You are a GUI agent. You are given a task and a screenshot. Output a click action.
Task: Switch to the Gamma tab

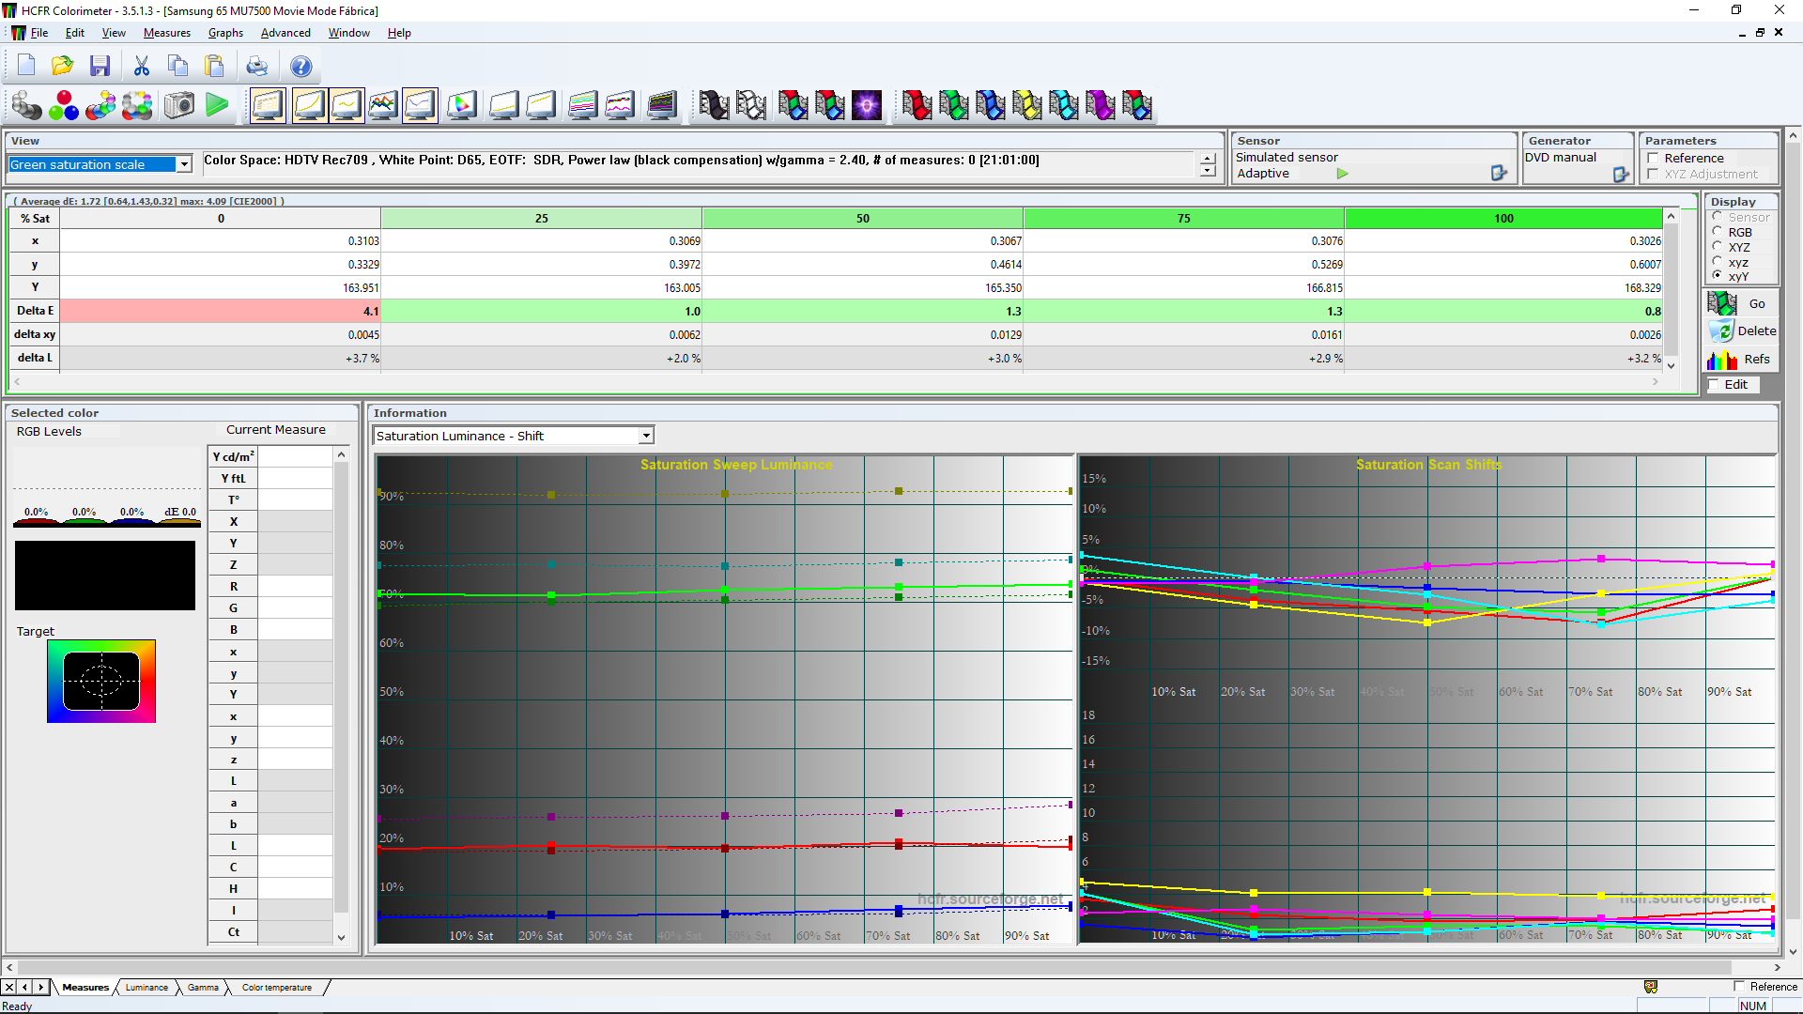coord(203,987)
